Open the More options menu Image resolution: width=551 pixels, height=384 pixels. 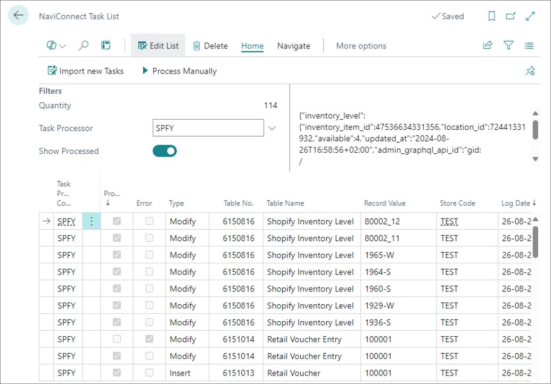click(x=361, y=46)
